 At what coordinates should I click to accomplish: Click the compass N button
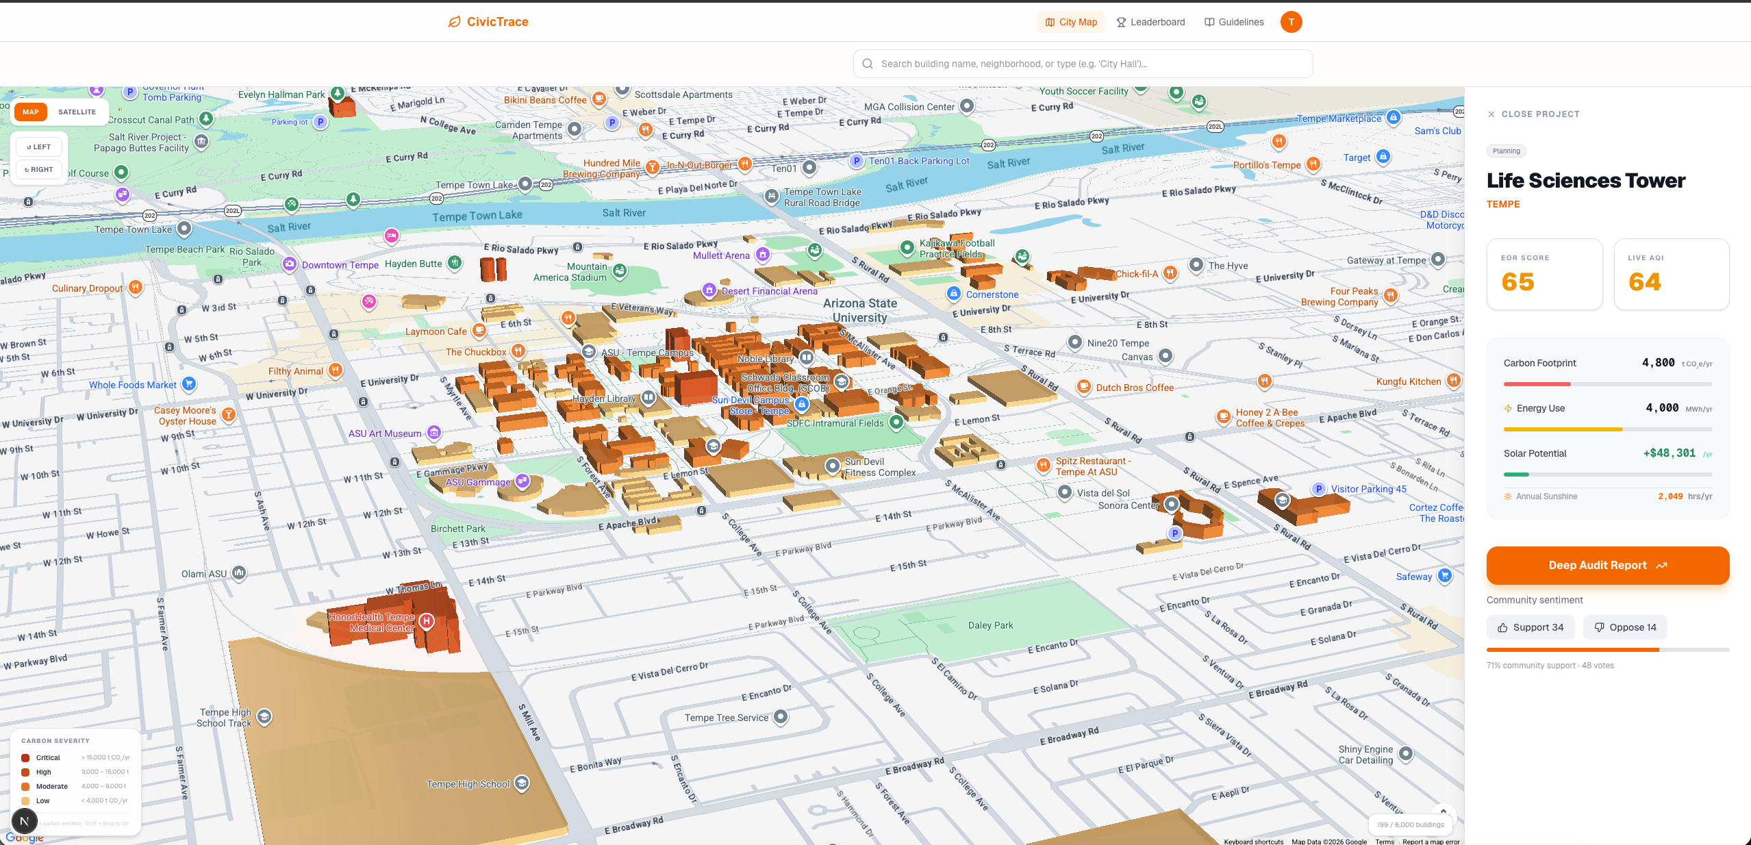(25, 820)
